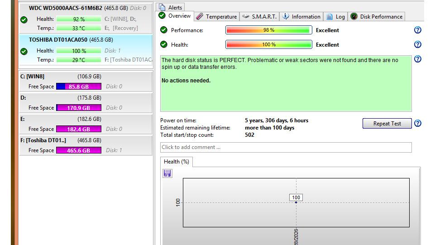Switch to the Information tab

301,17
